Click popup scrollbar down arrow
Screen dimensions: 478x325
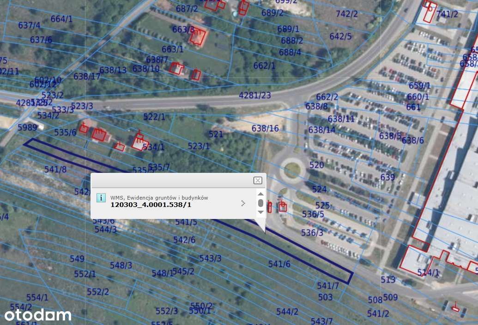coord(260,212)
